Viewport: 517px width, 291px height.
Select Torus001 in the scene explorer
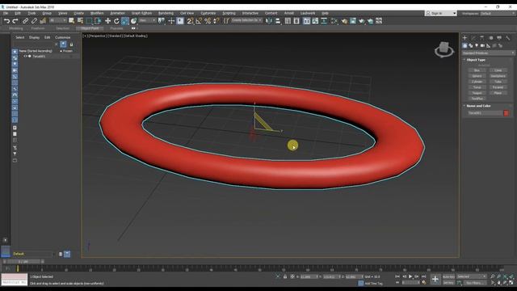click(39, 57)
